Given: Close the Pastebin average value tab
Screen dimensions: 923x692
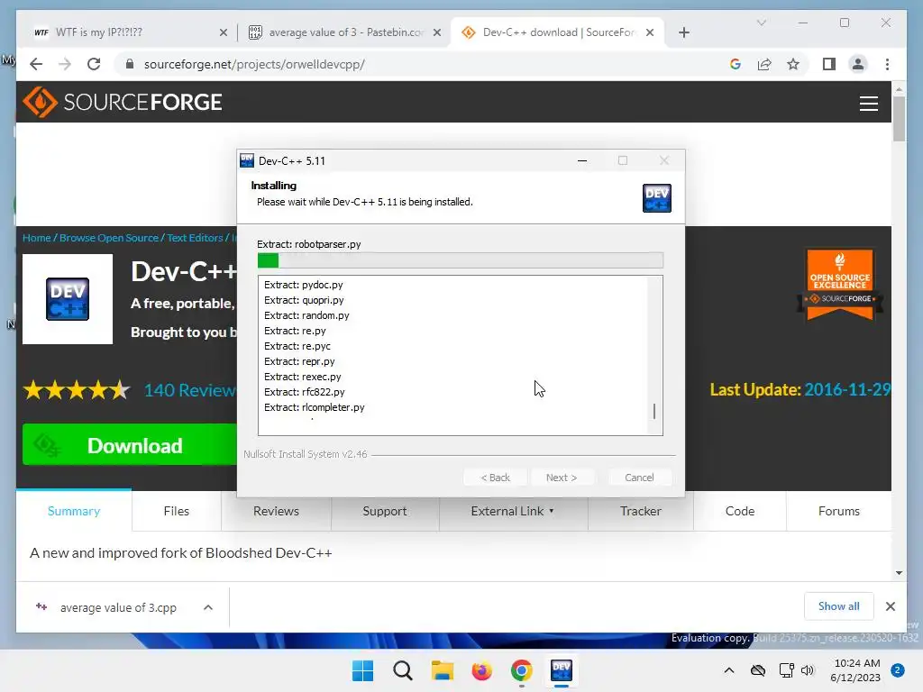Looking at the screenshot, I should 437,32.
